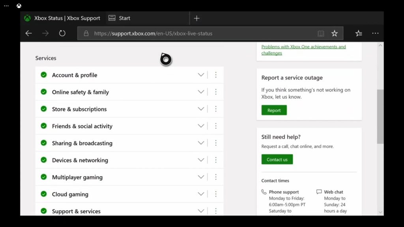The width and height of the screenshot is (404, 227).
Task: Open reading view from address bar
Action: pos(321,33)
